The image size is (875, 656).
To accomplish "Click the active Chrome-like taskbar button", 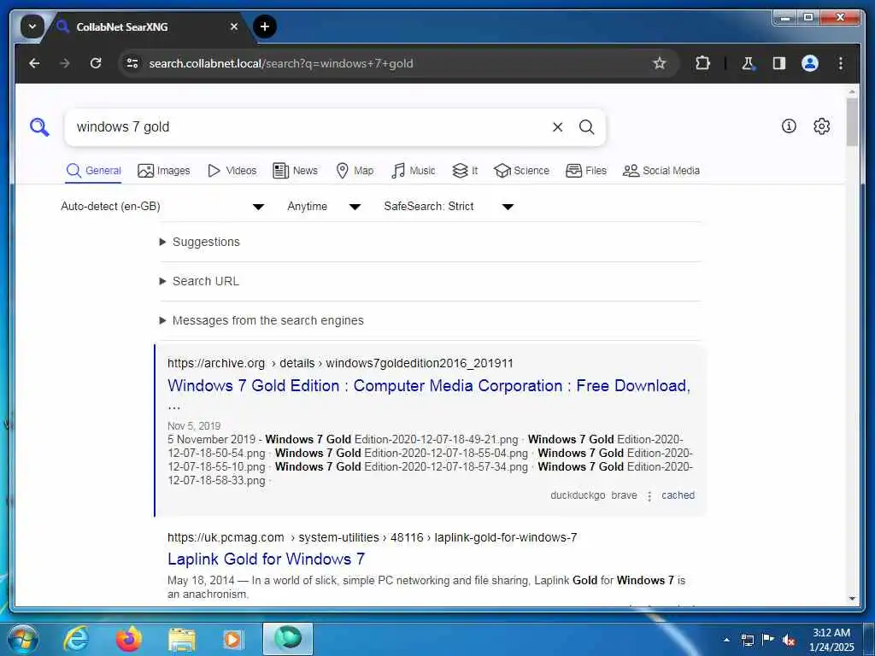I will point(287,639).
